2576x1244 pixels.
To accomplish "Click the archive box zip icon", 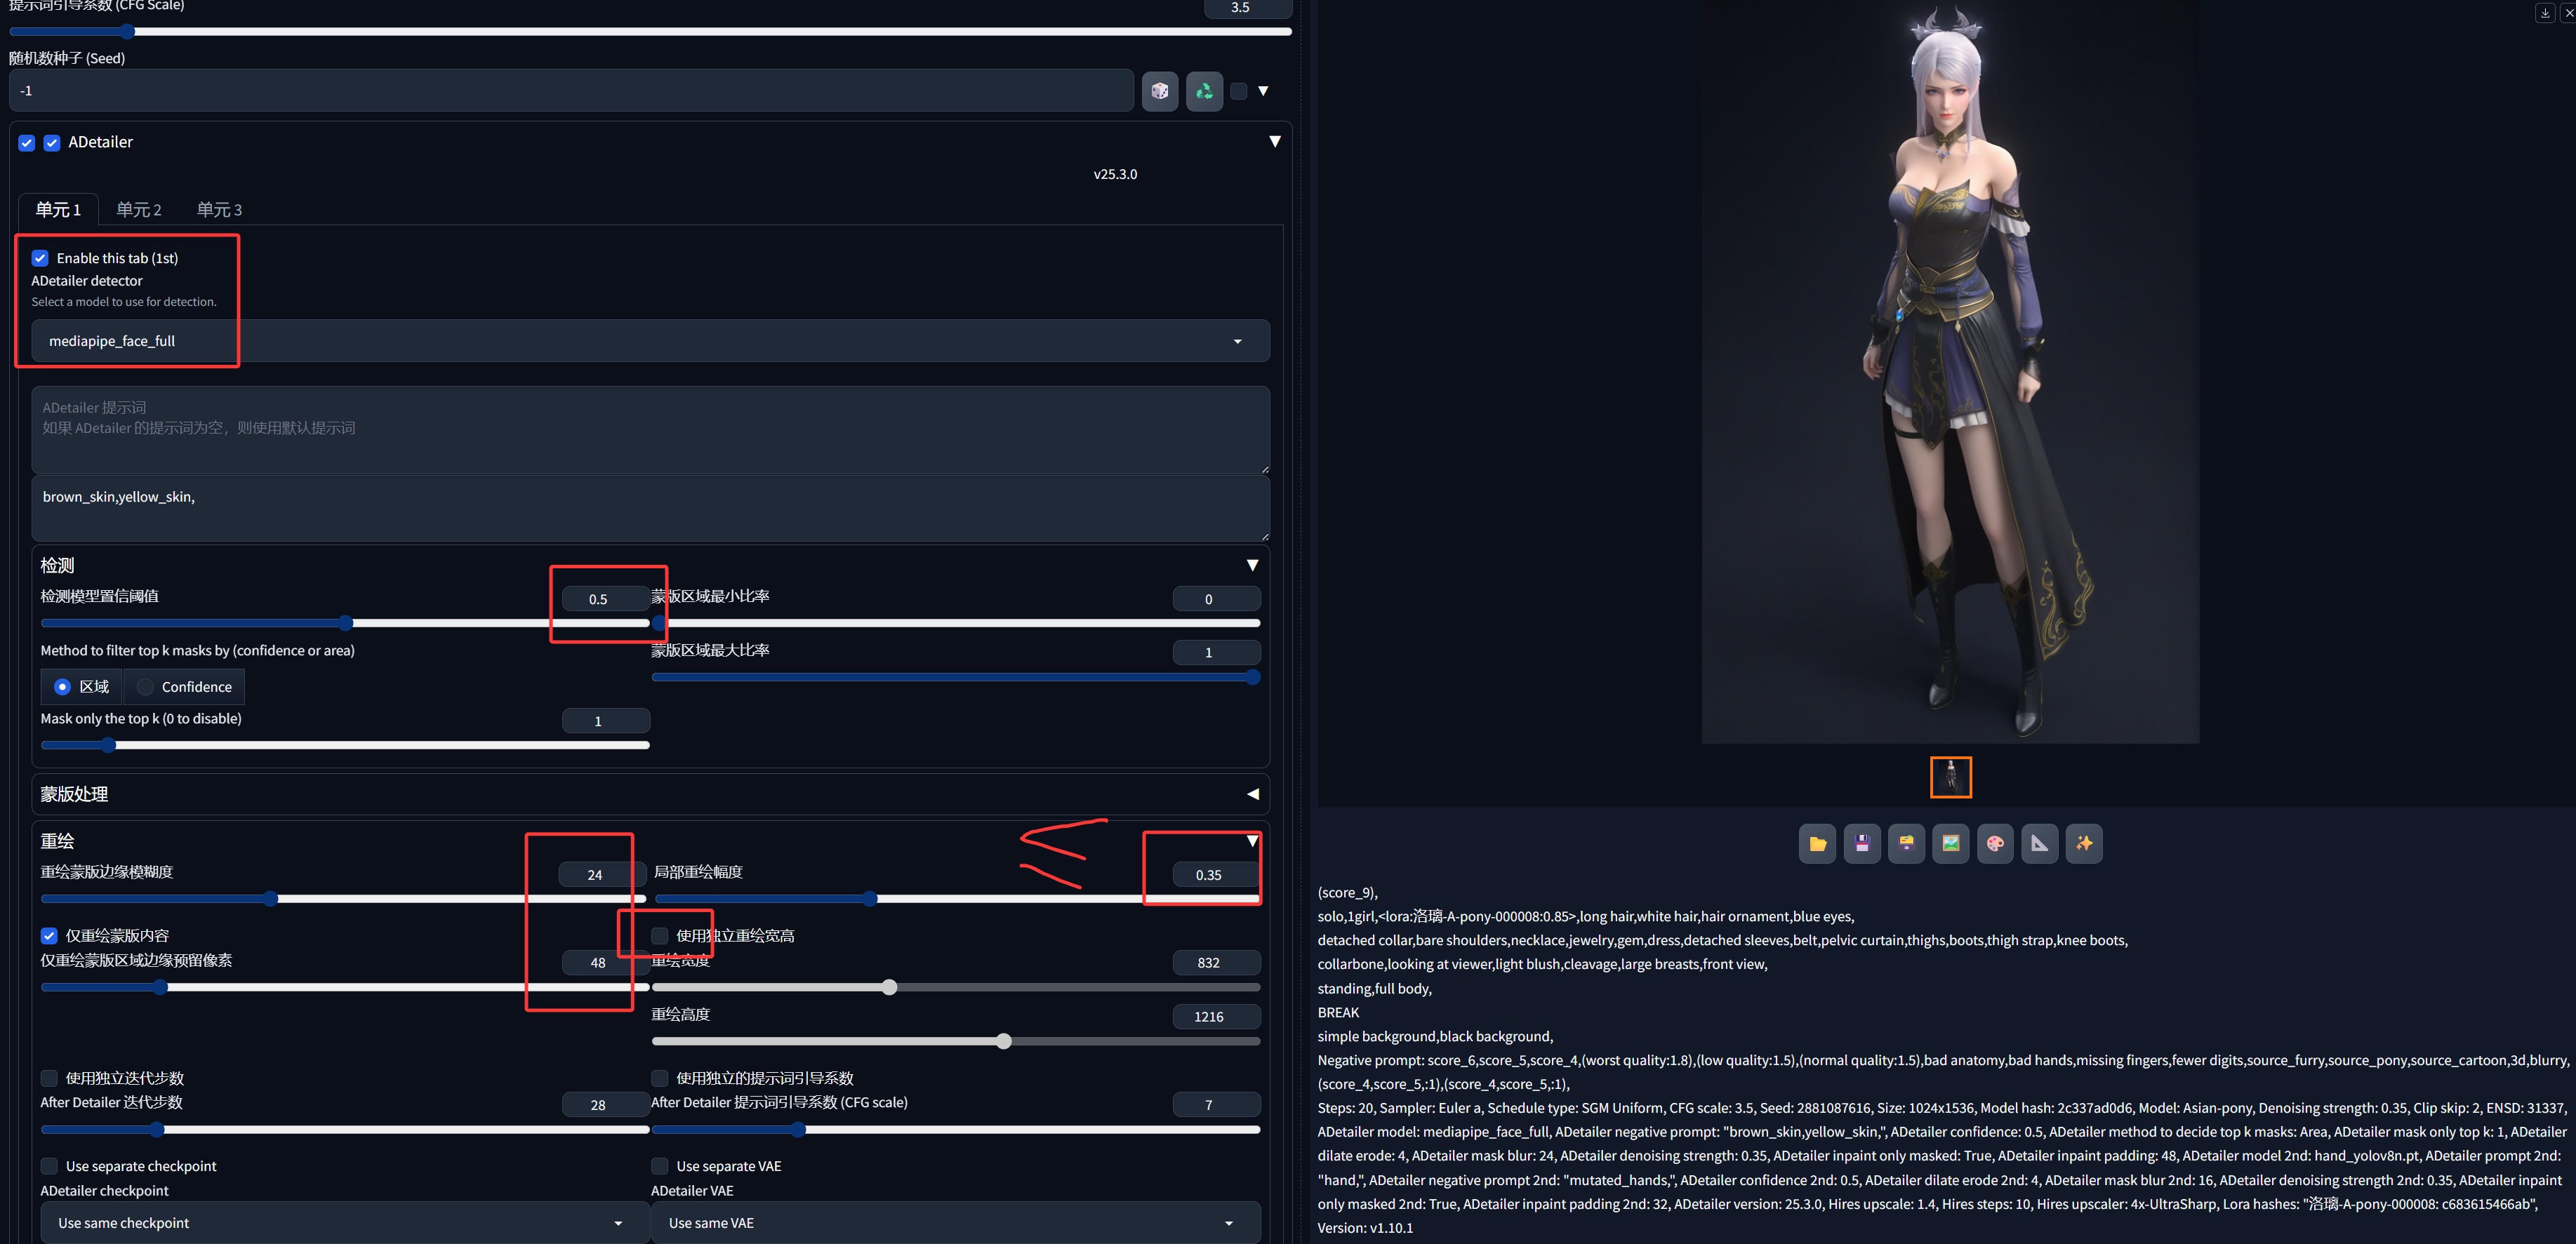I will click(x=1906, y=844).
